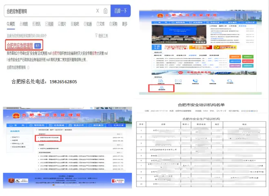Screen dimensions: 269x196
Task: Click the envelope mail icon on homepage
Action: [178, 81]
